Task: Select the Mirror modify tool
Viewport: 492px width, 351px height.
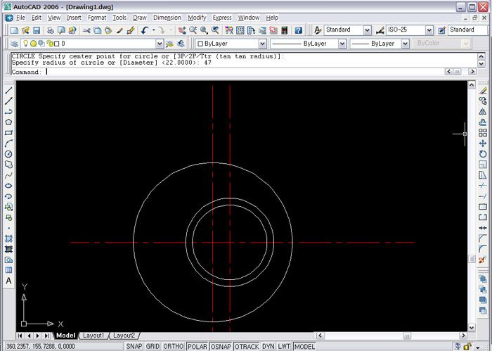Action: click(483, 112)
